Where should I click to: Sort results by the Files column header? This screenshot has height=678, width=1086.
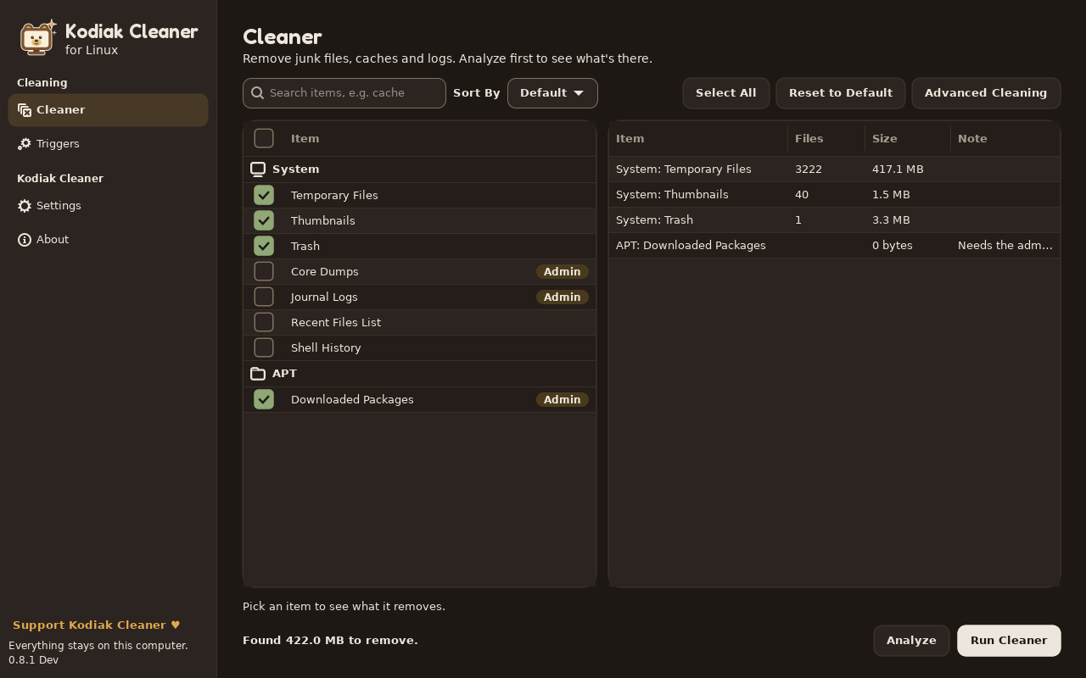point(826,138)
